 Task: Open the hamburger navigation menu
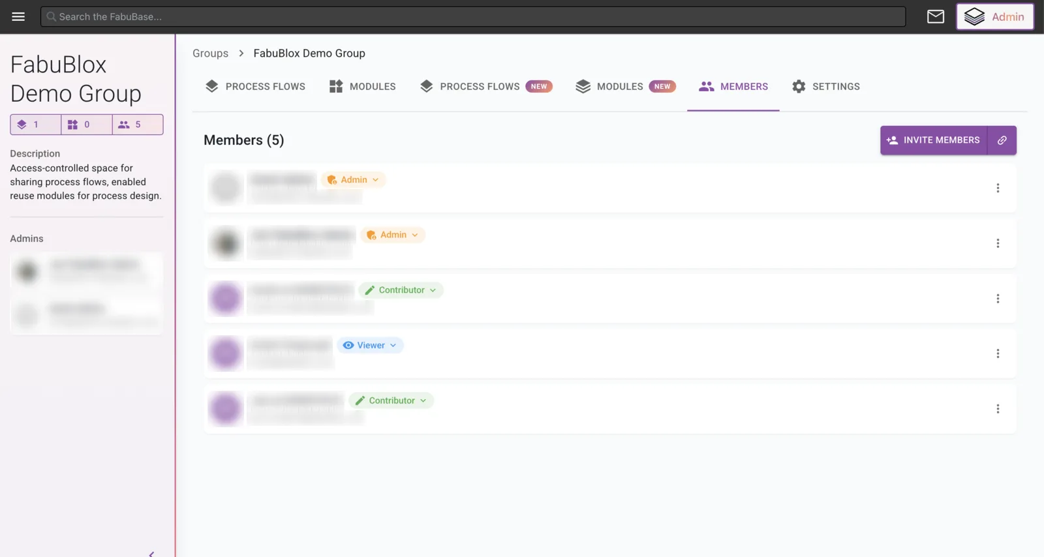(18, 16)
